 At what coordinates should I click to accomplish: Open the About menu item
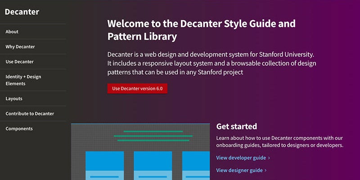12,31
